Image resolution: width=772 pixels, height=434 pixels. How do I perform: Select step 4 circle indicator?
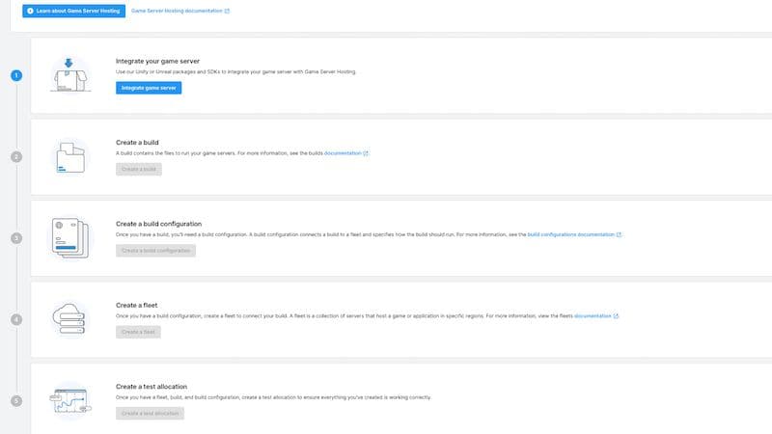coord(16,319)
